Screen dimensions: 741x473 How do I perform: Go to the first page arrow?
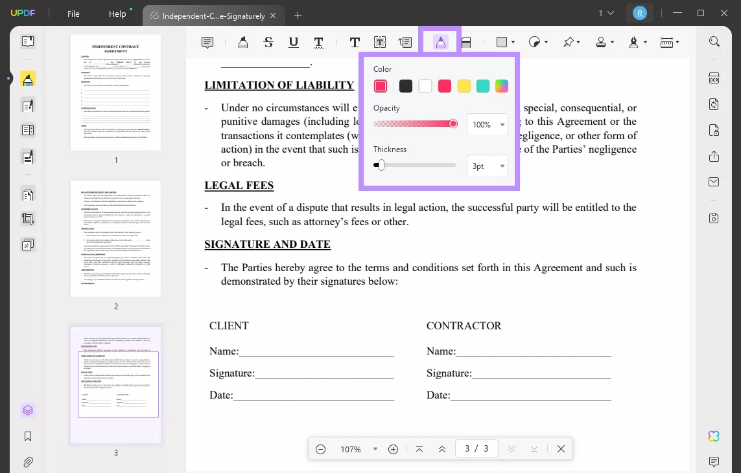(x=419, y=450)
